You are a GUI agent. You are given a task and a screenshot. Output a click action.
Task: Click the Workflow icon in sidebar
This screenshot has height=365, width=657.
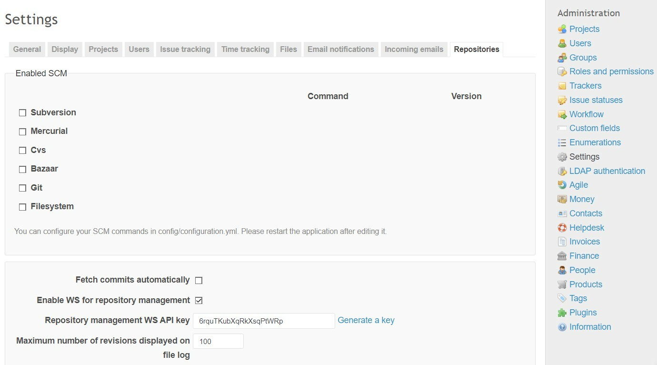point(562,114)
